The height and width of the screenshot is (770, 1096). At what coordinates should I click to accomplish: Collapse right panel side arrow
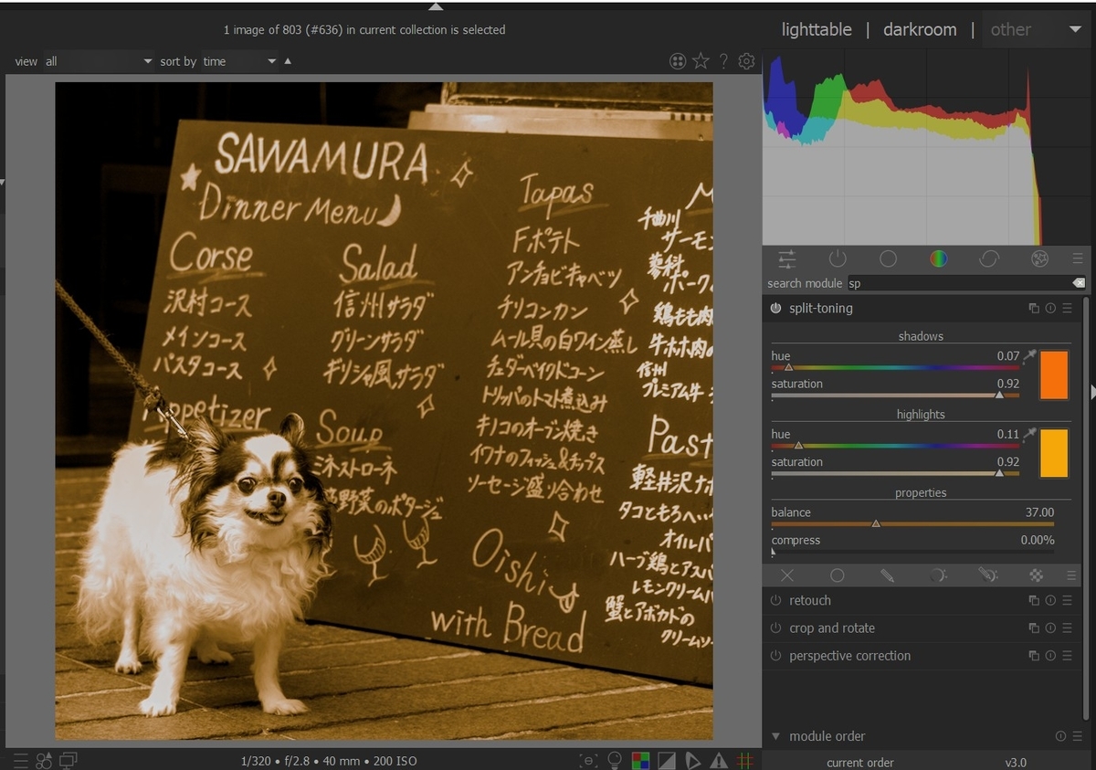tap(1092, 391)
